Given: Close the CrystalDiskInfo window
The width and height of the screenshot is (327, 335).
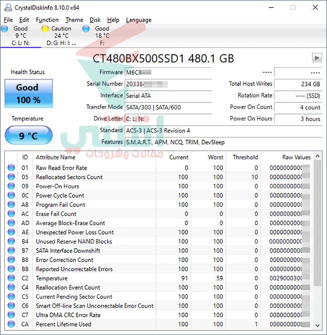Looking at the screenshot, I should click(x=315, y=8).
